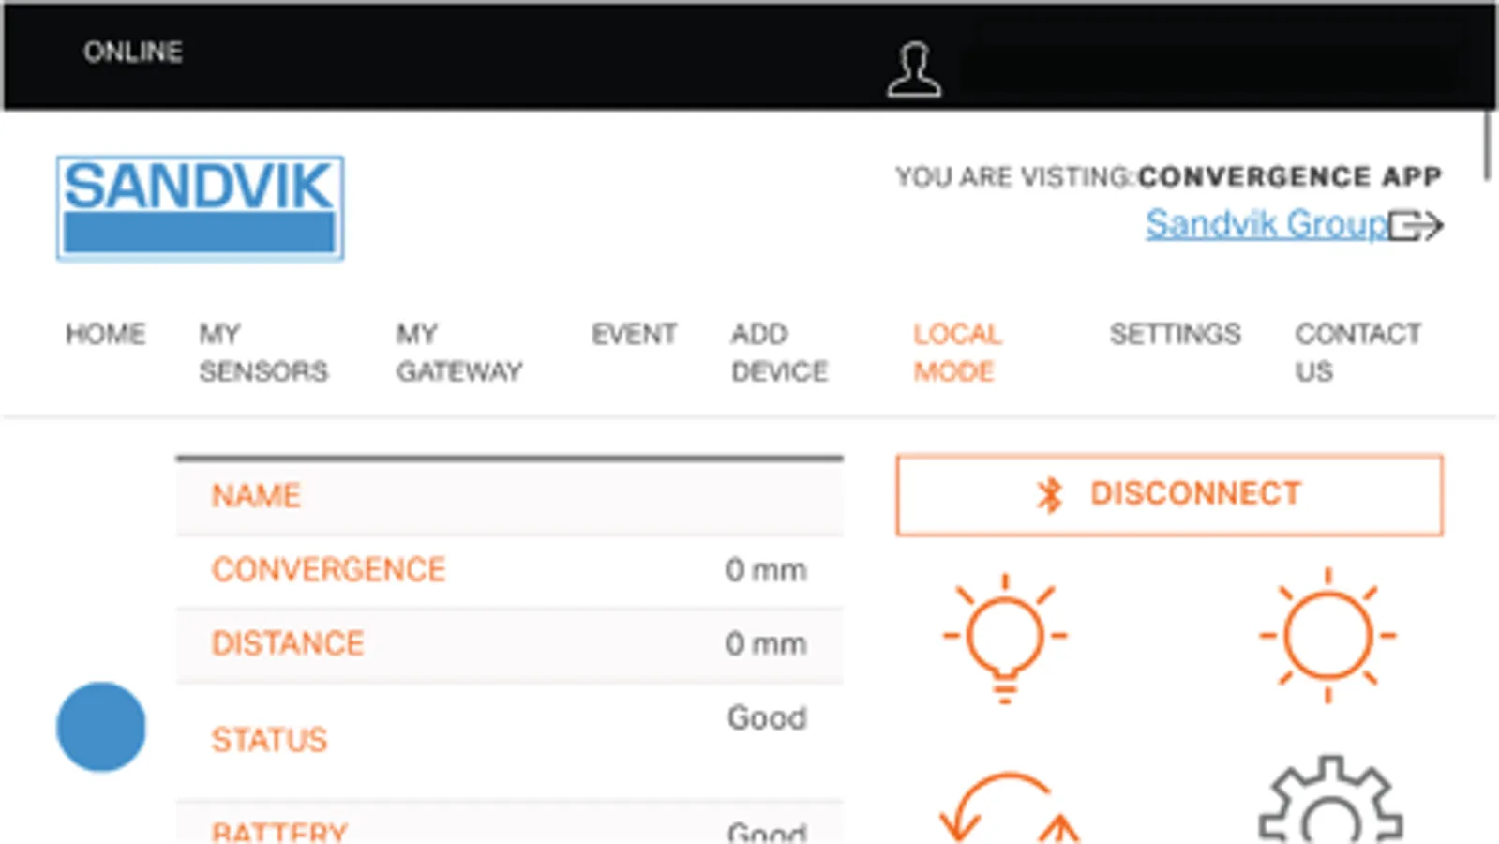Open Add Device page
Viewport: 1499px width, 844px height.
coord(779,353)
